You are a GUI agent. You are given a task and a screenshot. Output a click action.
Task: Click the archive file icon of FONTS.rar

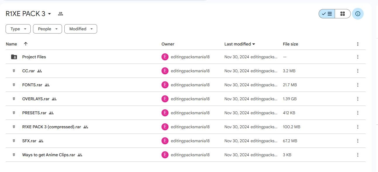14,85
